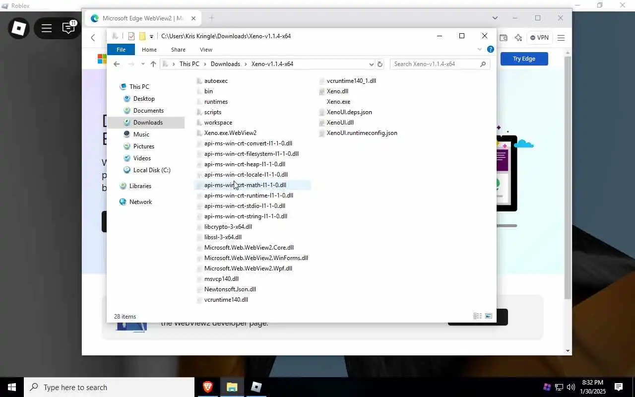Open Edge tab search dropdown chevron
This screenshot has height=397, width=635.
tap(495, 18)
